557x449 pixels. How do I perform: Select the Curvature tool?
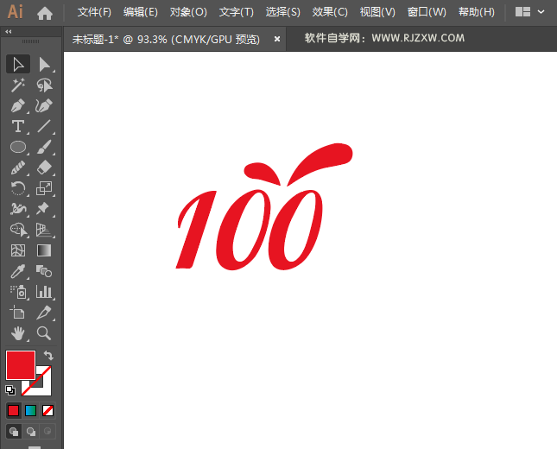pos(44,105)
